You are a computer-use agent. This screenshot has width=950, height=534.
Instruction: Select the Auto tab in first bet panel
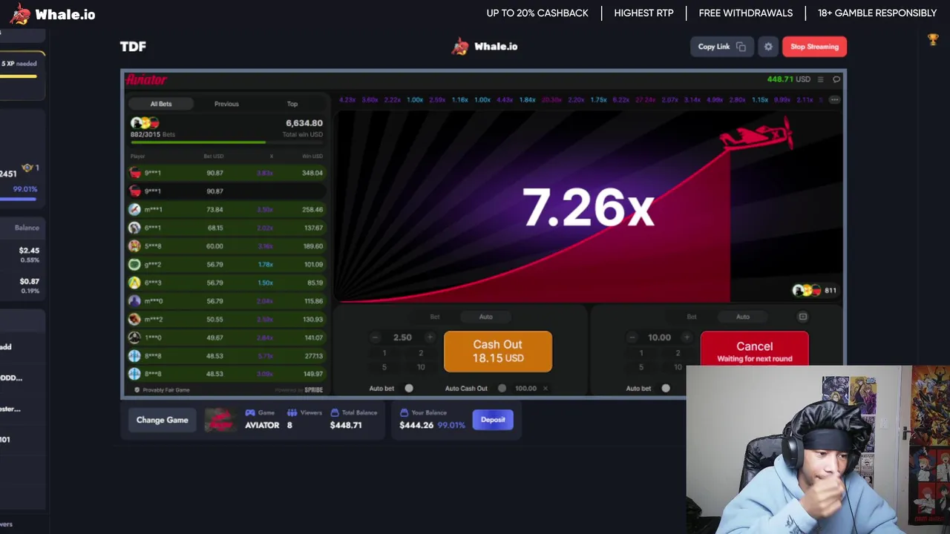tap(485, 317)
